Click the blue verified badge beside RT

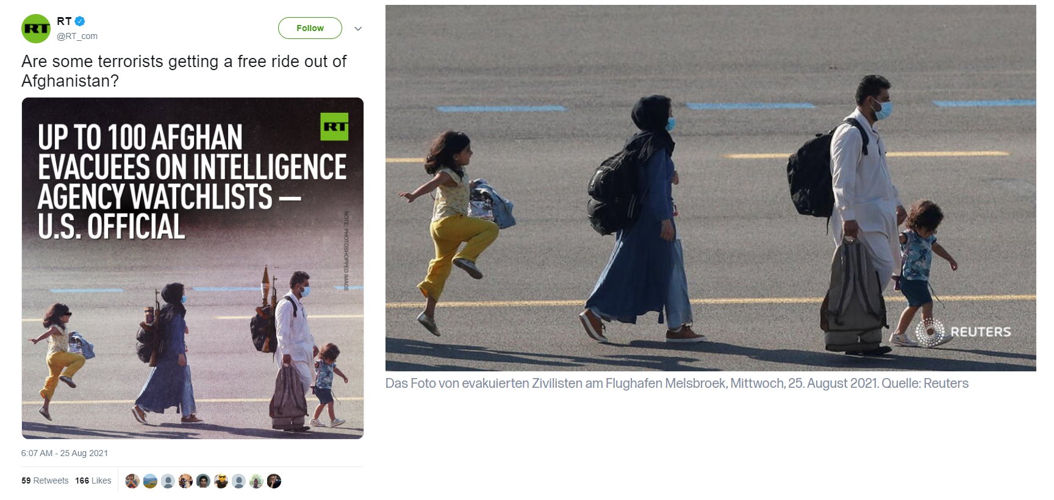click(79, 21)
